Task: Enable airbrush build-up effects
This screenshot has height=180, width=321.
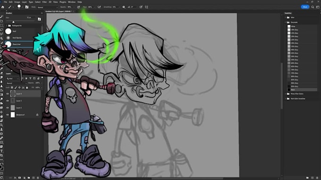Action: pos(99,7)
